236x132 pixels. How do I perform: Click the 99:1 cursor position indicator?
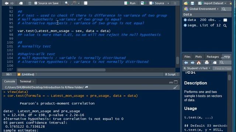pyautogui.click(x=9, y=74)
